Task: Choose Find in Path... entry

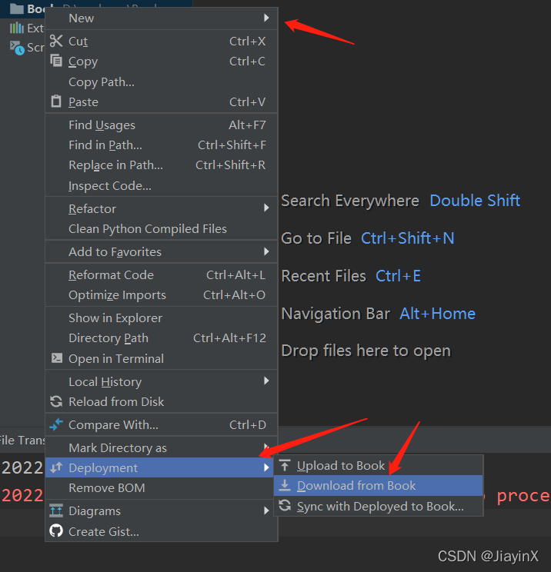Action: tap(162, 145)
